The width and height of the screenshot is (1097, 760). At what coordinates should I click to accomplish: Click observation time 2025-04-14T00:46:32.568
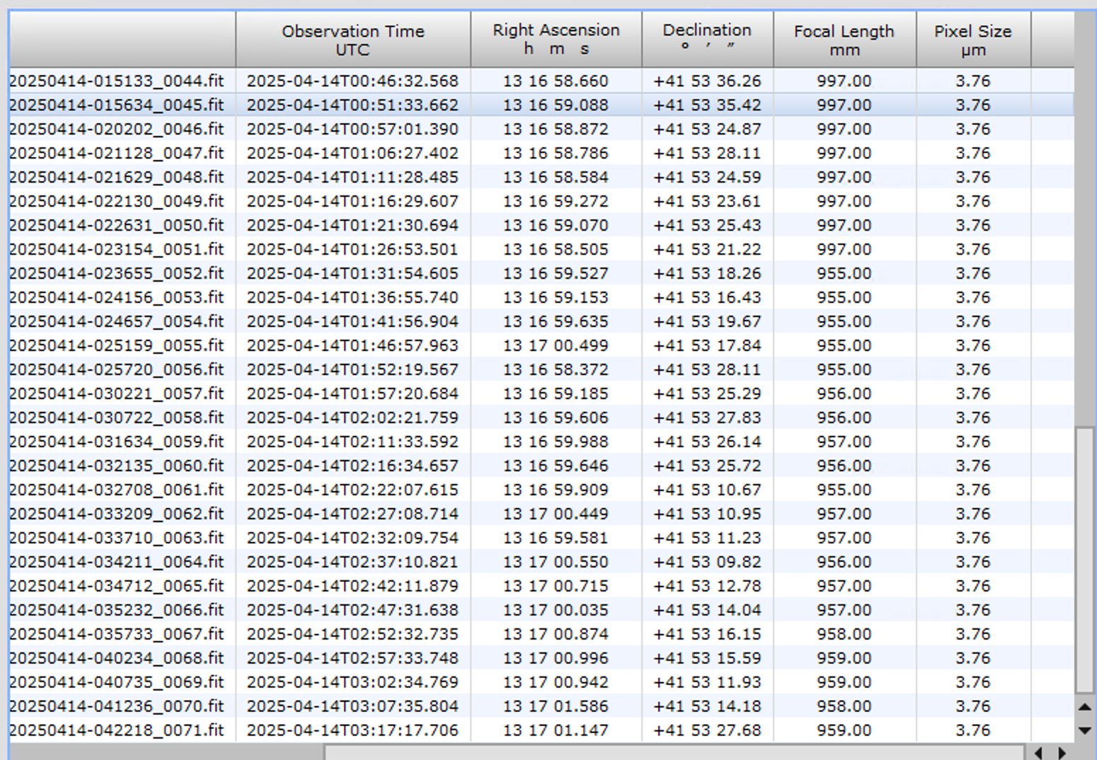click(352, 81)
